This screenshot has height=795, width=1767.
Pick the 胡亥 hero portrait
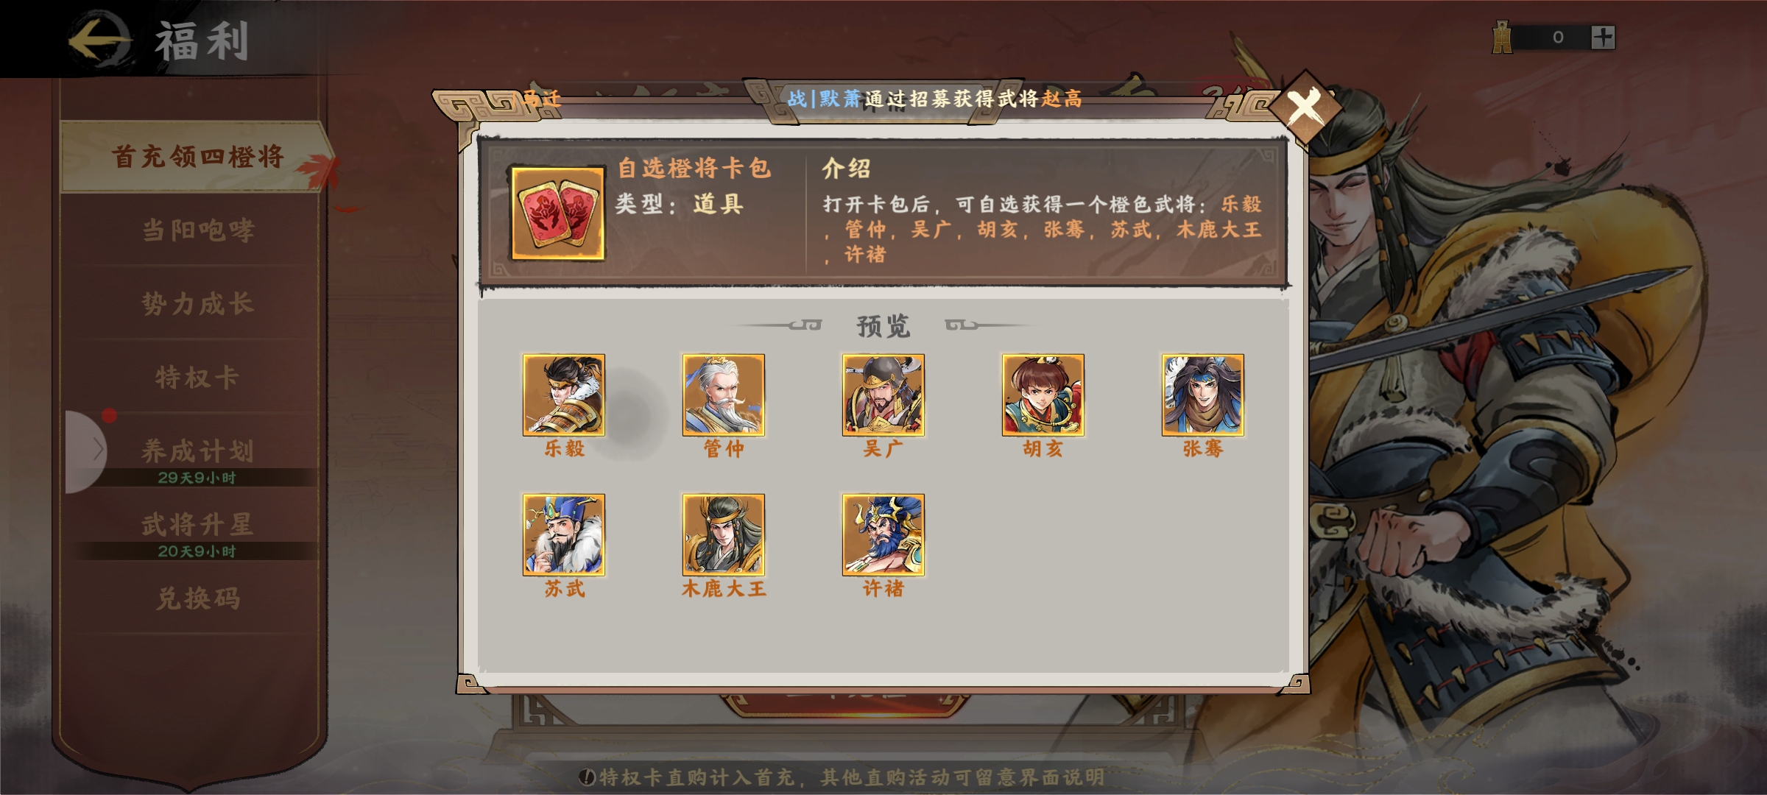click(x=1043, y=395)
